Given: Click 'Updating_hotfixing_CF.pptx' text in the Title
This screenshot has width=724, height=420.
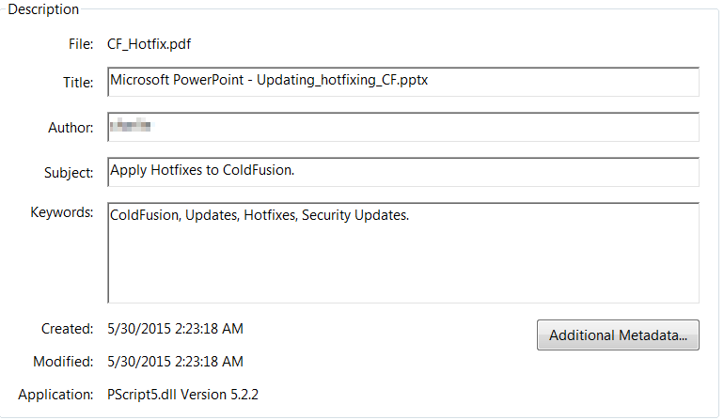Looking at the screenshot, I should click(x=342, y=80).
